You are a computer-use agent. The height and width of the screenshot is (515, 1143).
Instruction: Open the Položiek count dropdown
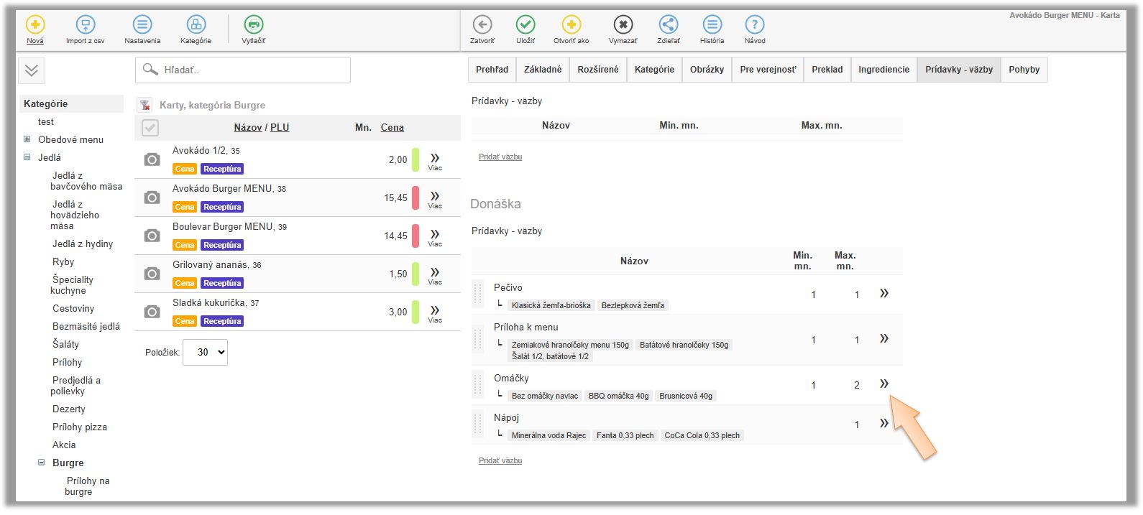pos(205,352)
